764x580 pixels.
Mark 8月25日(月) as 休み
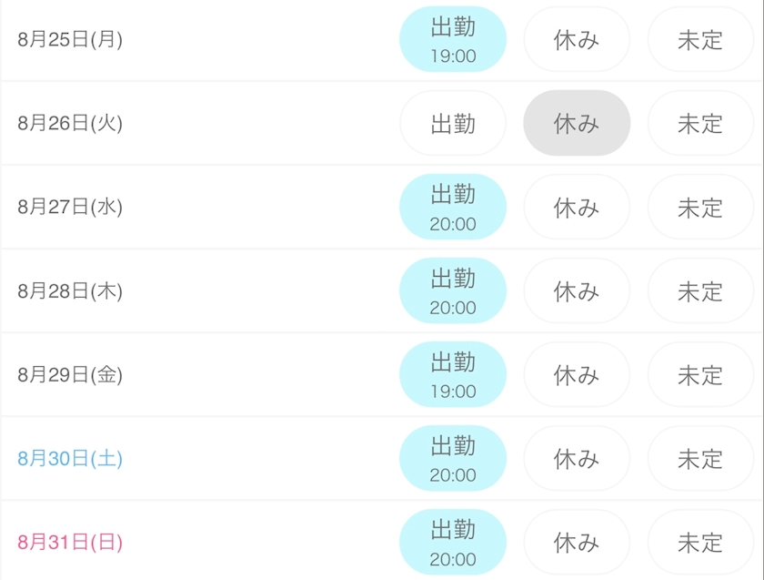coord(577,40)
